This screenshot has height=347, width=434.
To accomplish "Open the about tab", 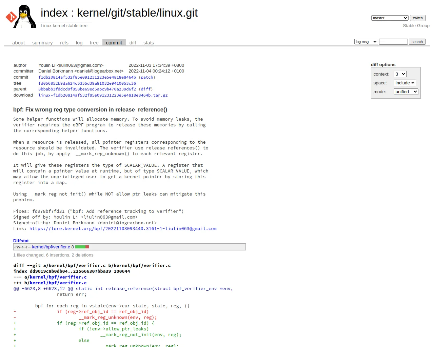I will [19, 43].
